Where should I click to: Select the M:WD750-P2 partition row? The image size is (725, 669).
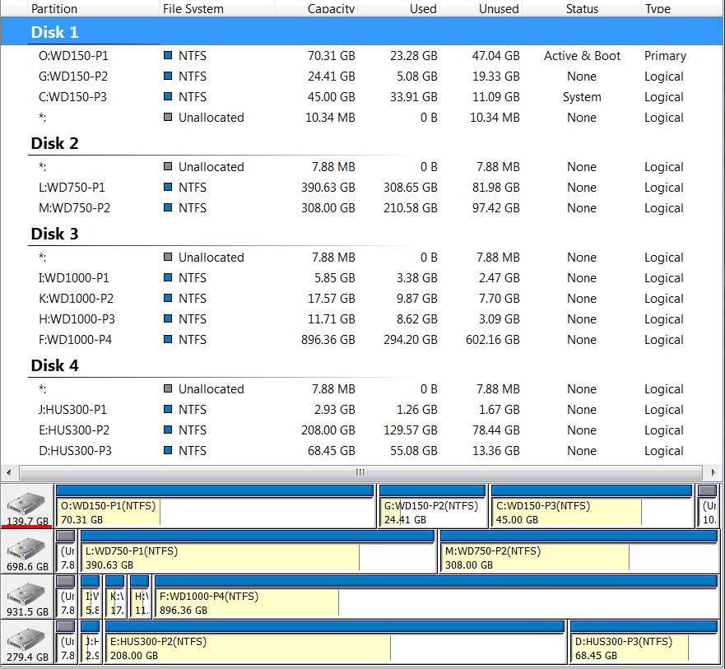[361, 208]
